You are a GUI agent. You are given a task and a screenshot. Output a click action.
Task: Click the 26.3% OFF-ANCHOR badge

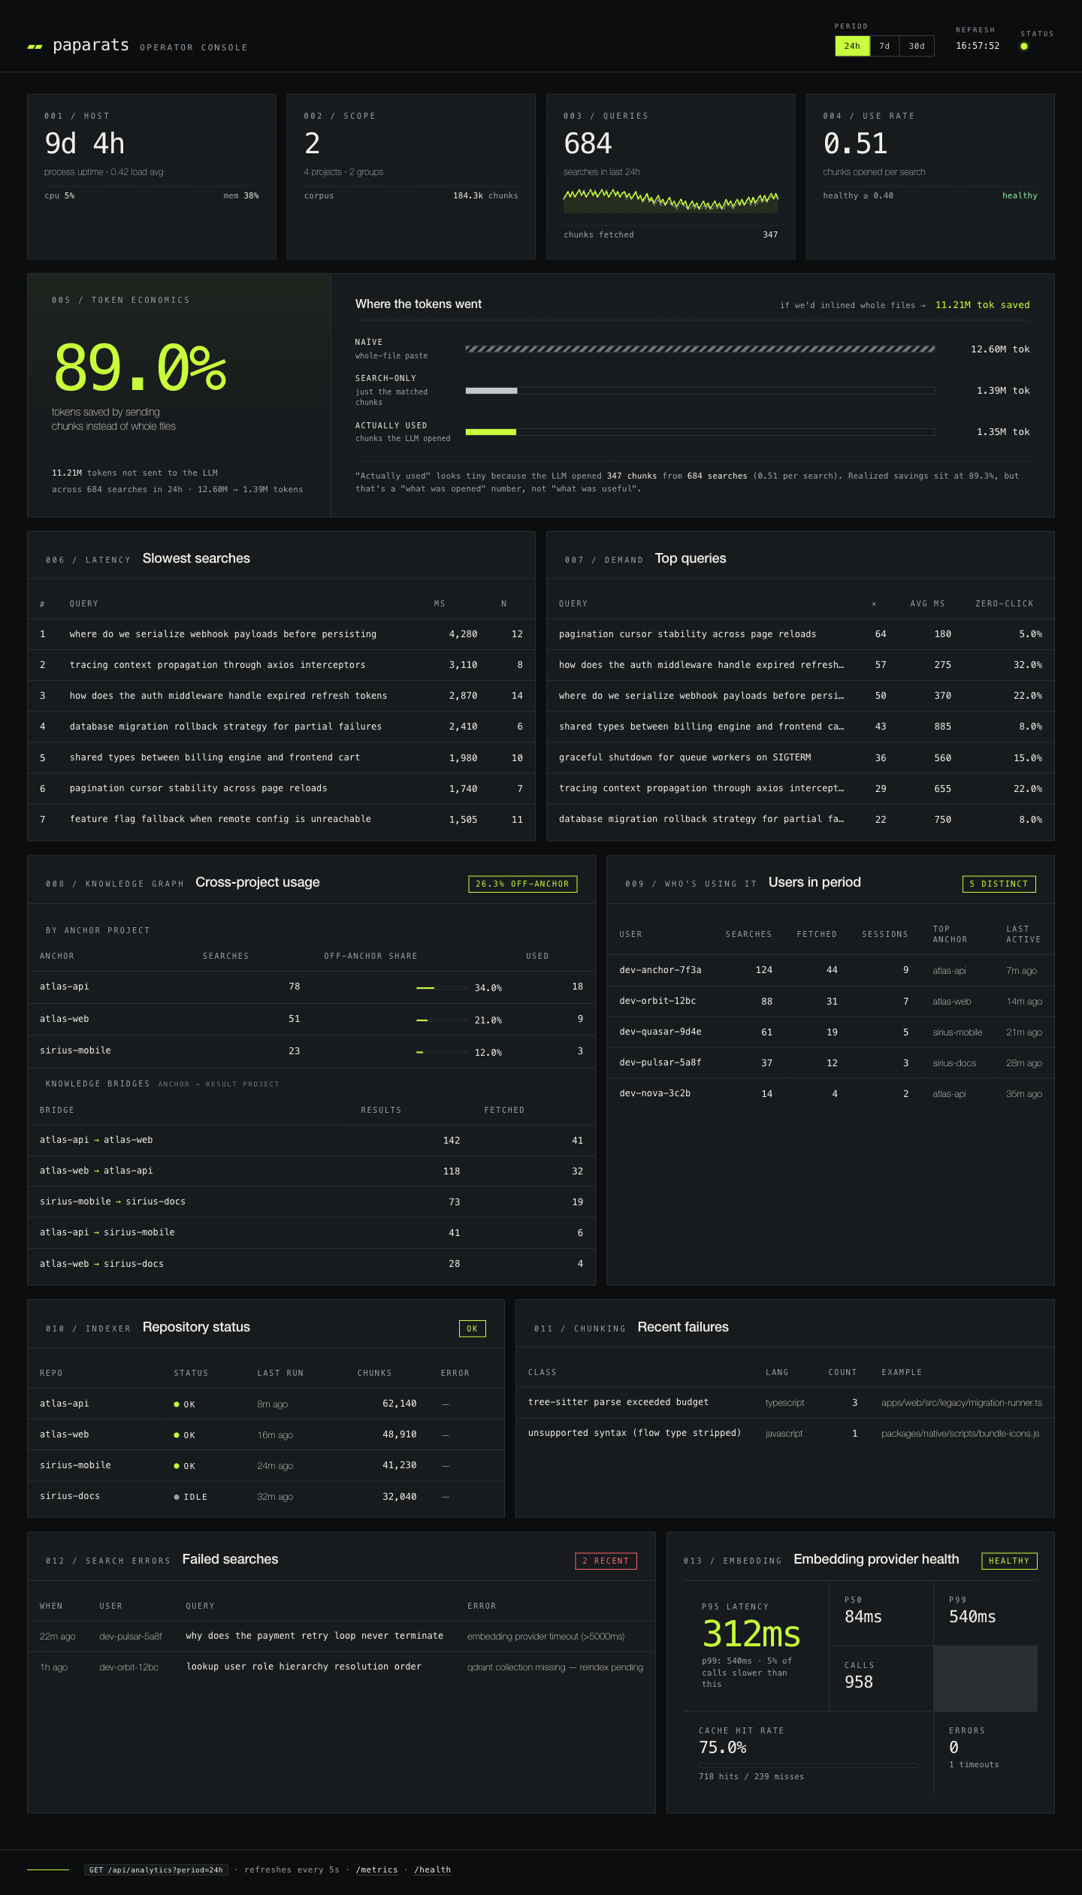point(522,884)
